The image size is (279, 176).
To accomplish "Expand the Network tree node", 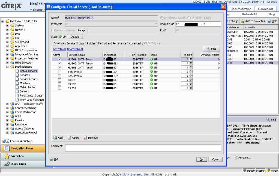I will (x=7, y=29).
